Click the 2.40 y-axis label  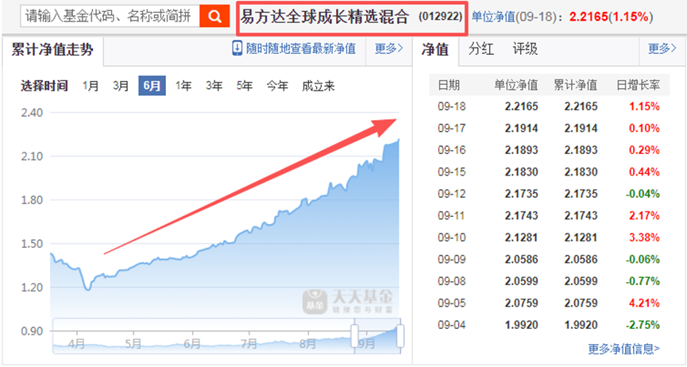[x=32, y=113]
